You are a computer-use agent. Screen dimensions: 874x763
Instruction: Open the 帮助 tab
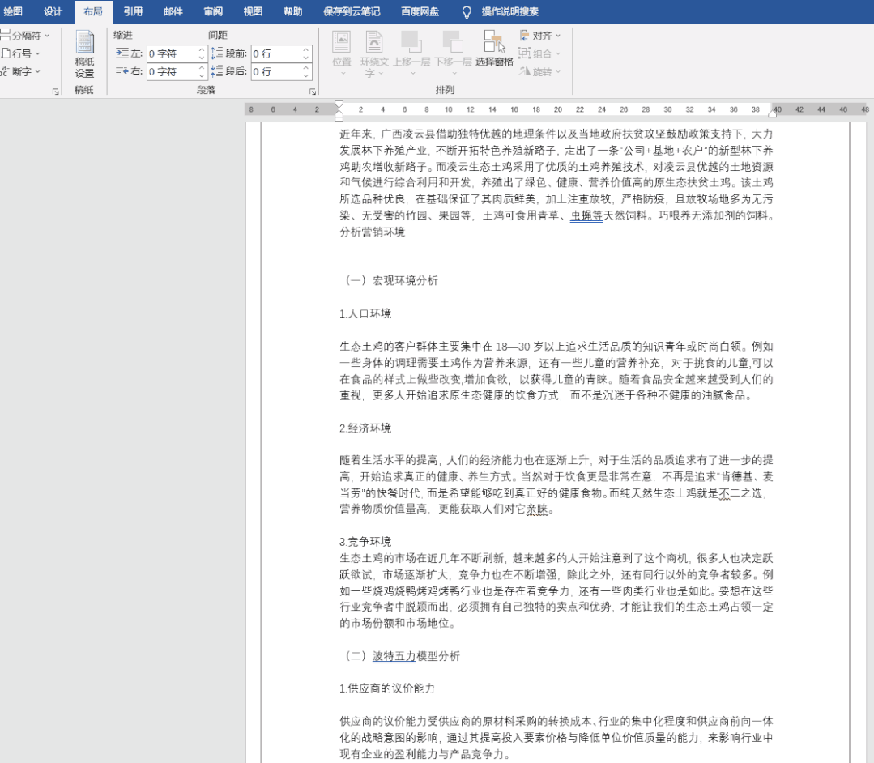pos(292,11)
